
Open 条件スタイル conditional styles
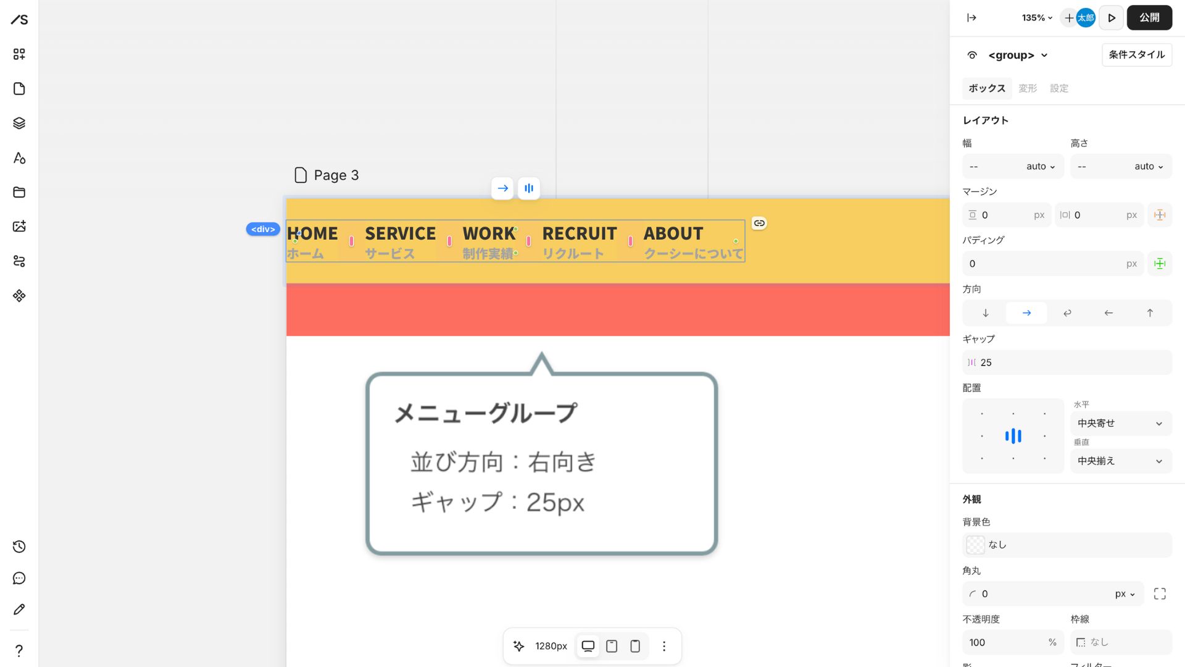(x=1136, y=54)
